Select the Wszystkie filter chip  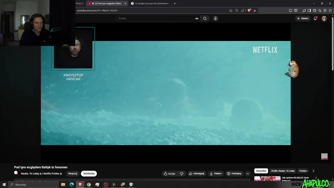[x=261, y=171]
